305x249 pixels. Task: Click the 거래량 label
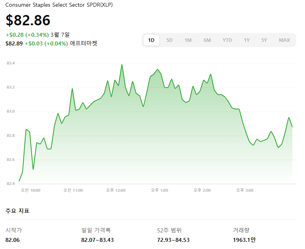click(x=241, y=230)
